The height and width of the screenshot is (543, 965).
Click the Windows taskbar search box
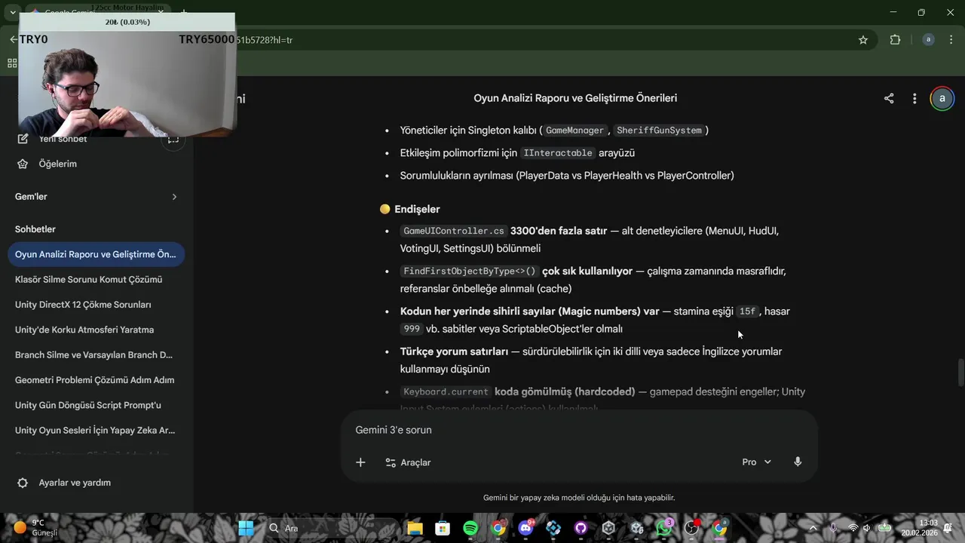pos(331,528)
